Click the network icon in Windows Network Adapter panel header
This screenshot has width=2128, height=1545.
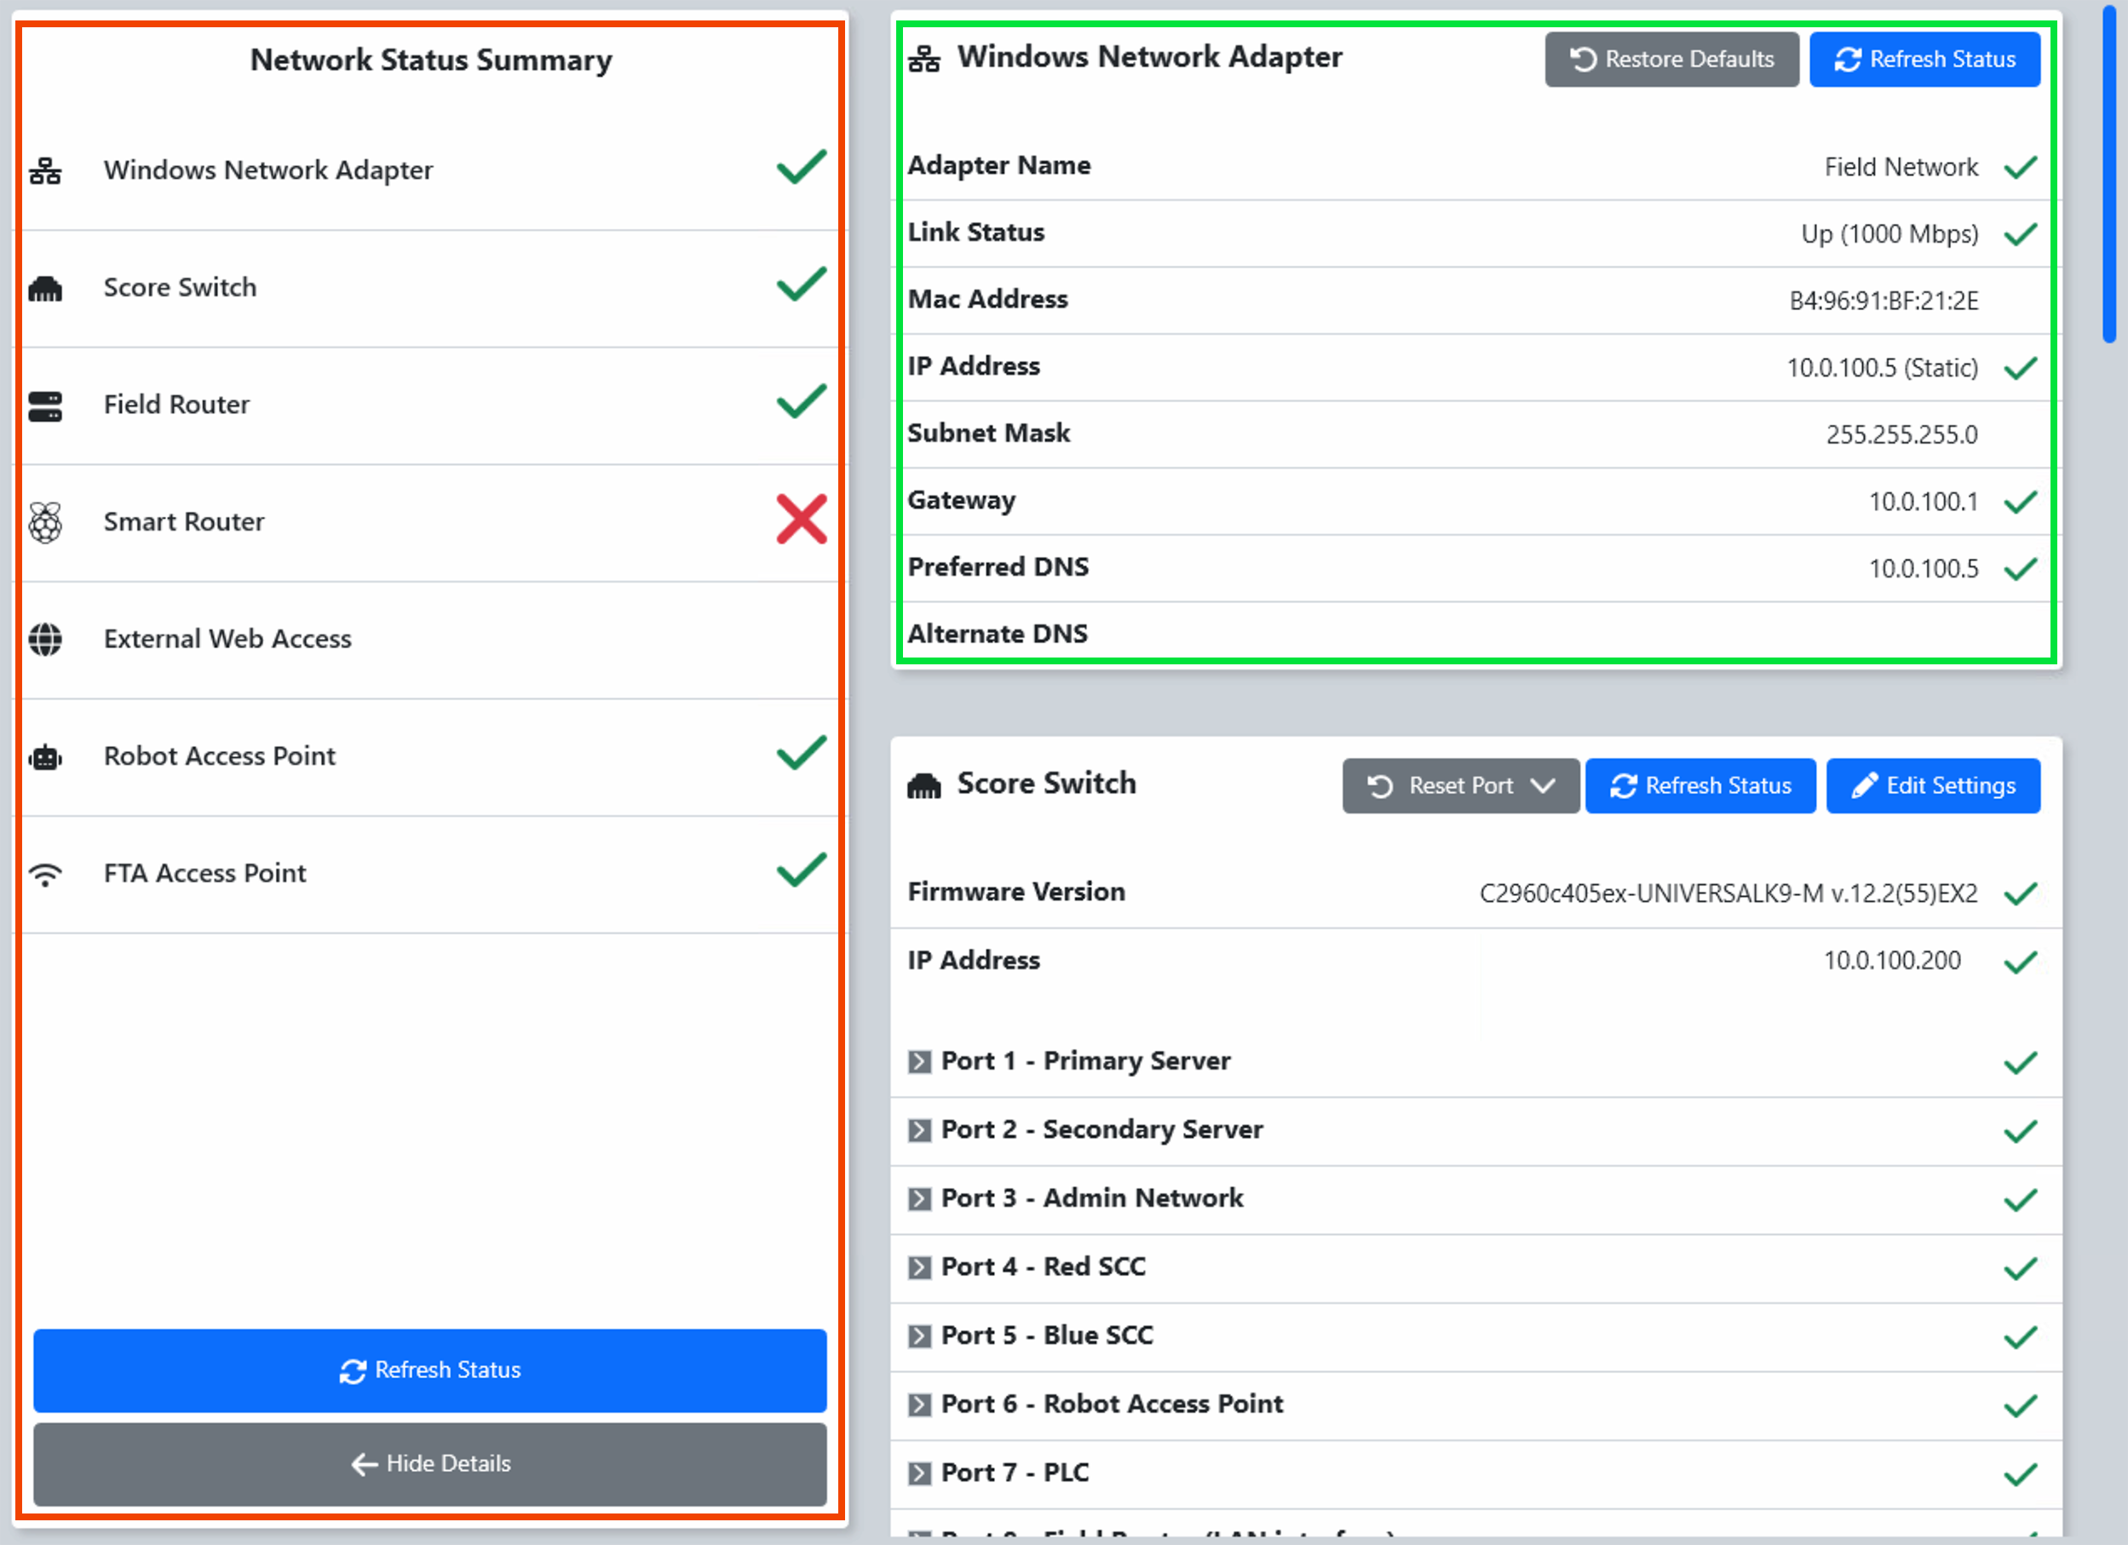[924, 59]
